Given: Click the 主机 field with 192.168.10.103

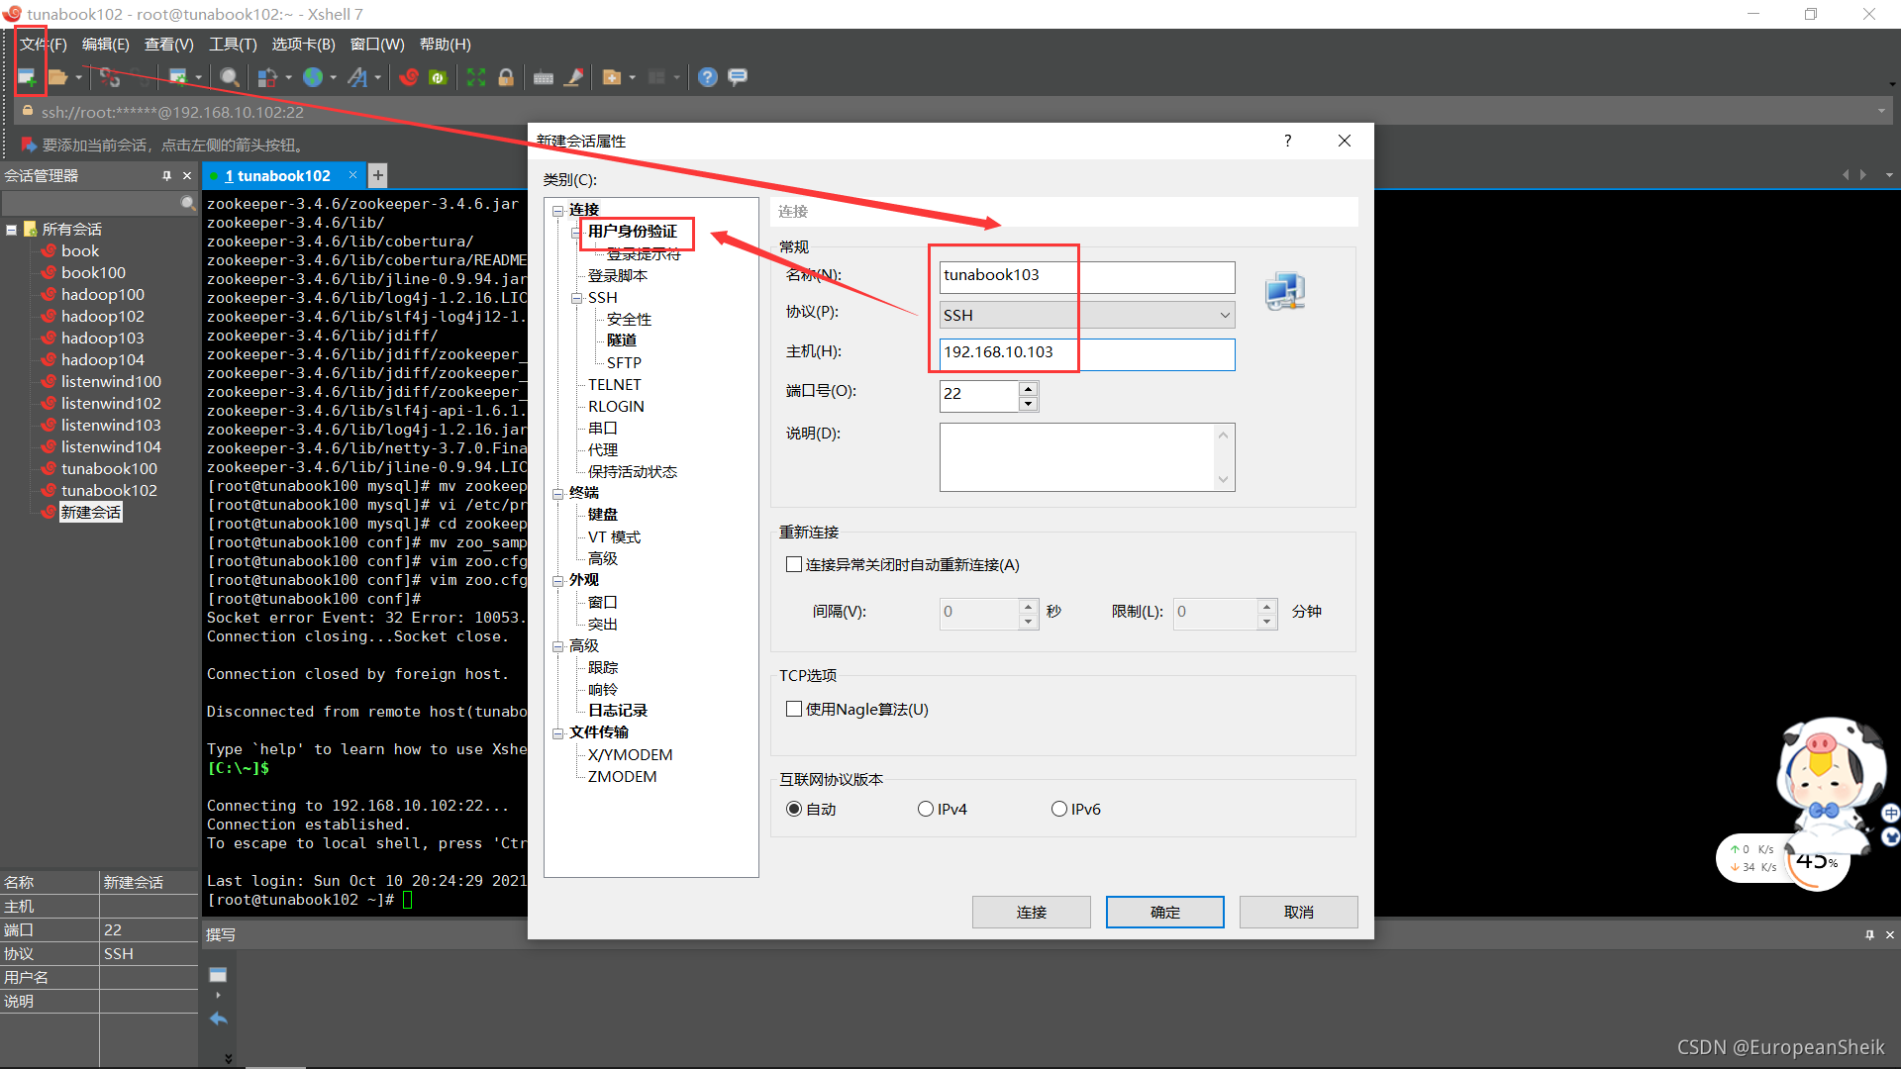Looking at the screenshot, I should click(1086, 353).
